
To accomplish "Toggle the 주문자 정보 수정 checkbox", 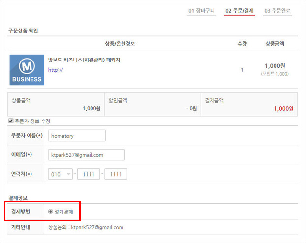I will (x=11, y=121).
